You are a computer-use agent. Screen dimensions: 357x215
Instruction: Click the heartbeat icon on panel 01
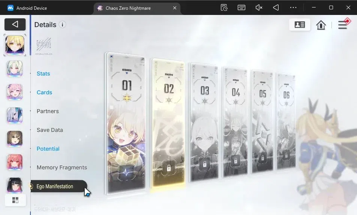[127, 173]
